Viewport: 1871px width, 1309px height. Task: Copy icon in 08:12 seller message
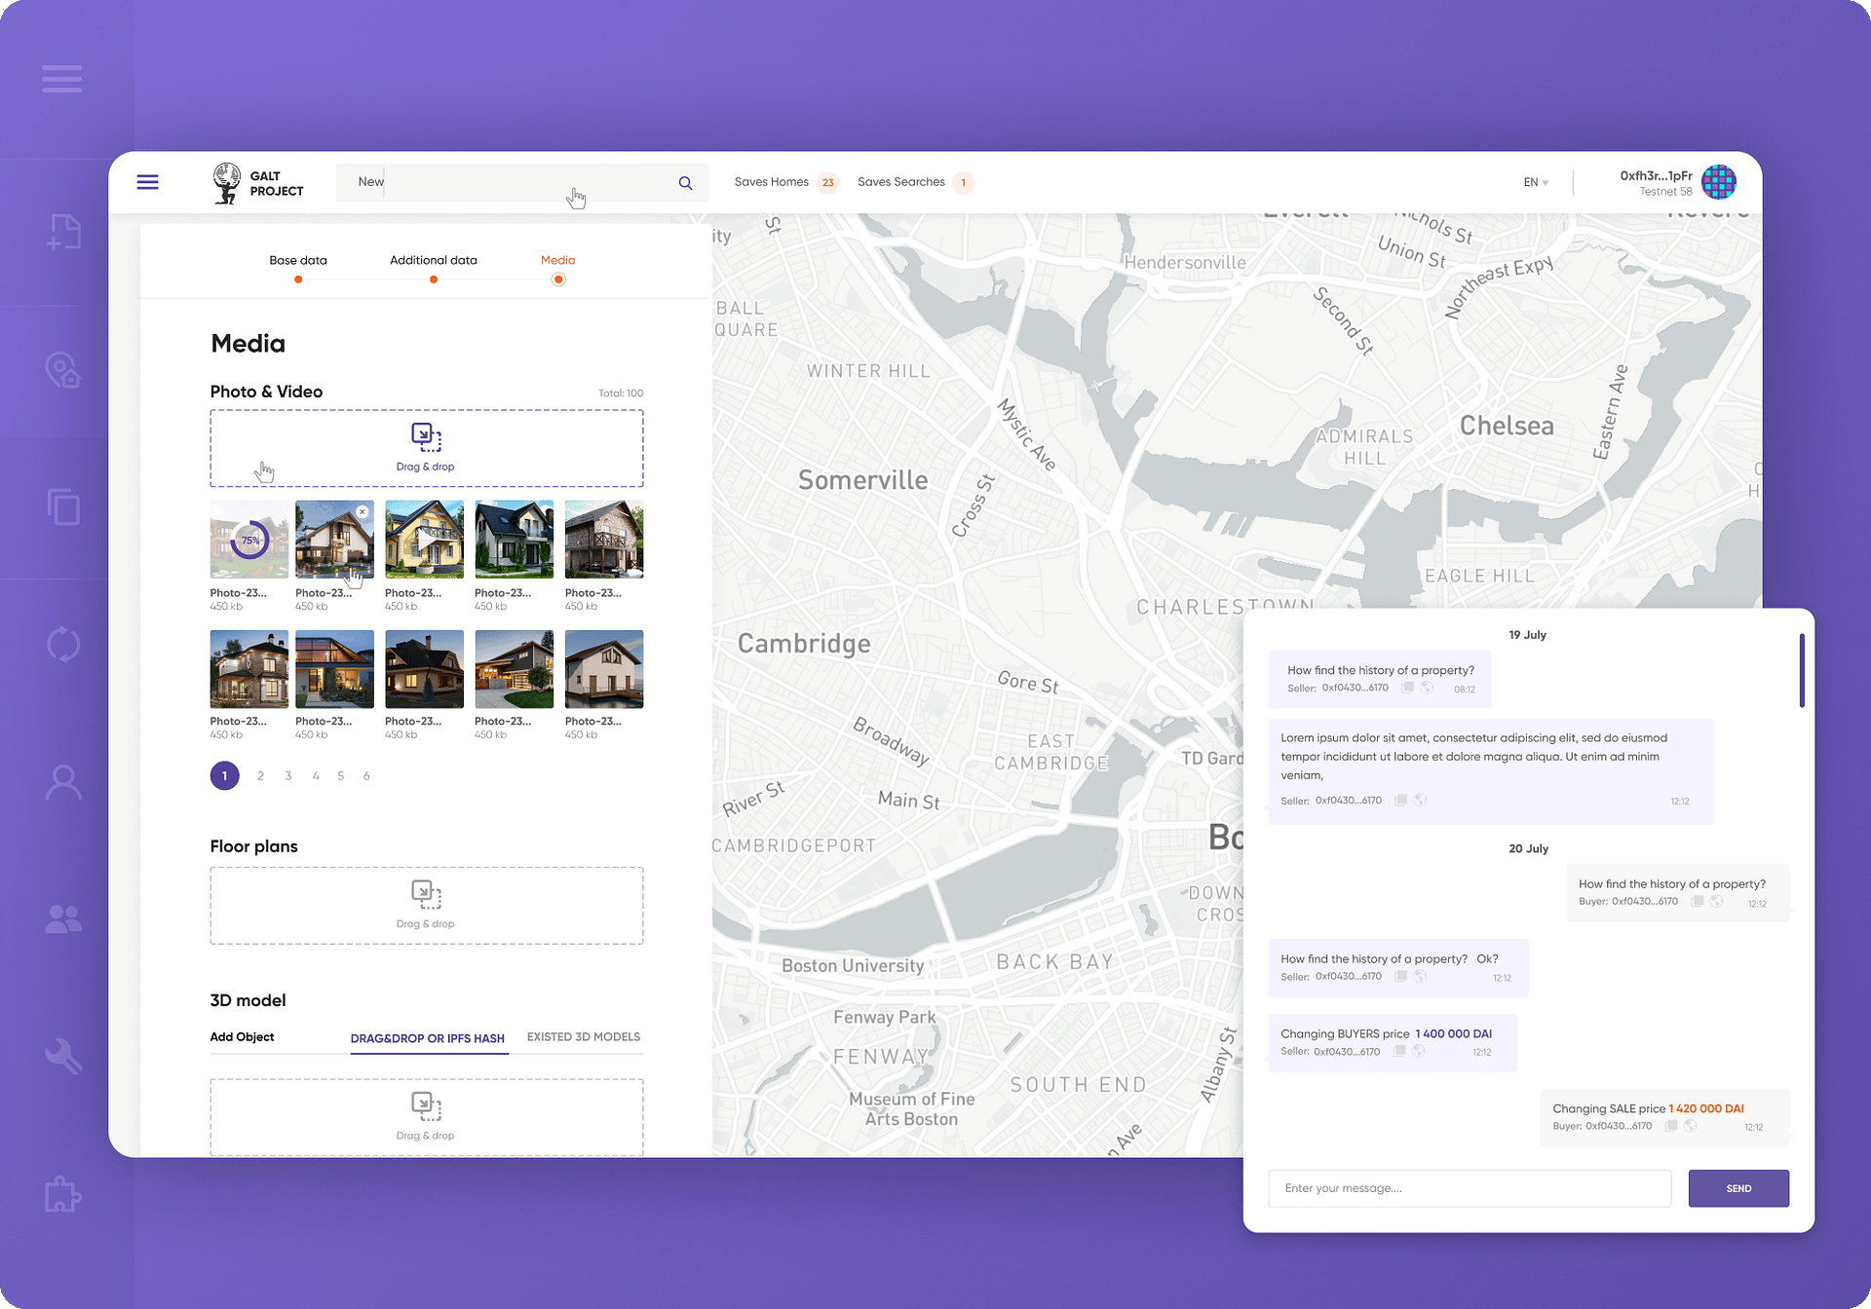[1407, 688]
